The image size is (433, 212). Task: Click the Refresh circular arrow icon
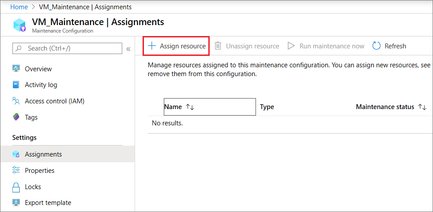[377, 46]
